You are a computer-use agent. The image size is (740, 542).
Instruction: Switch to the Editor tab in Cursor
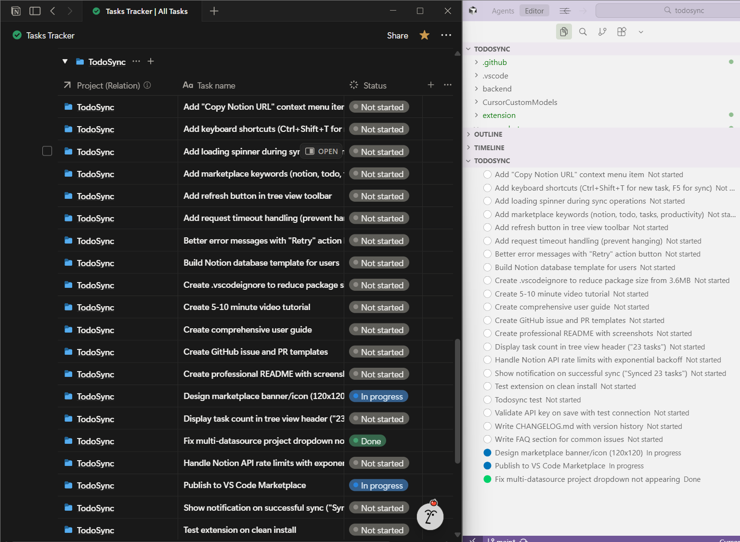point(534,11)
